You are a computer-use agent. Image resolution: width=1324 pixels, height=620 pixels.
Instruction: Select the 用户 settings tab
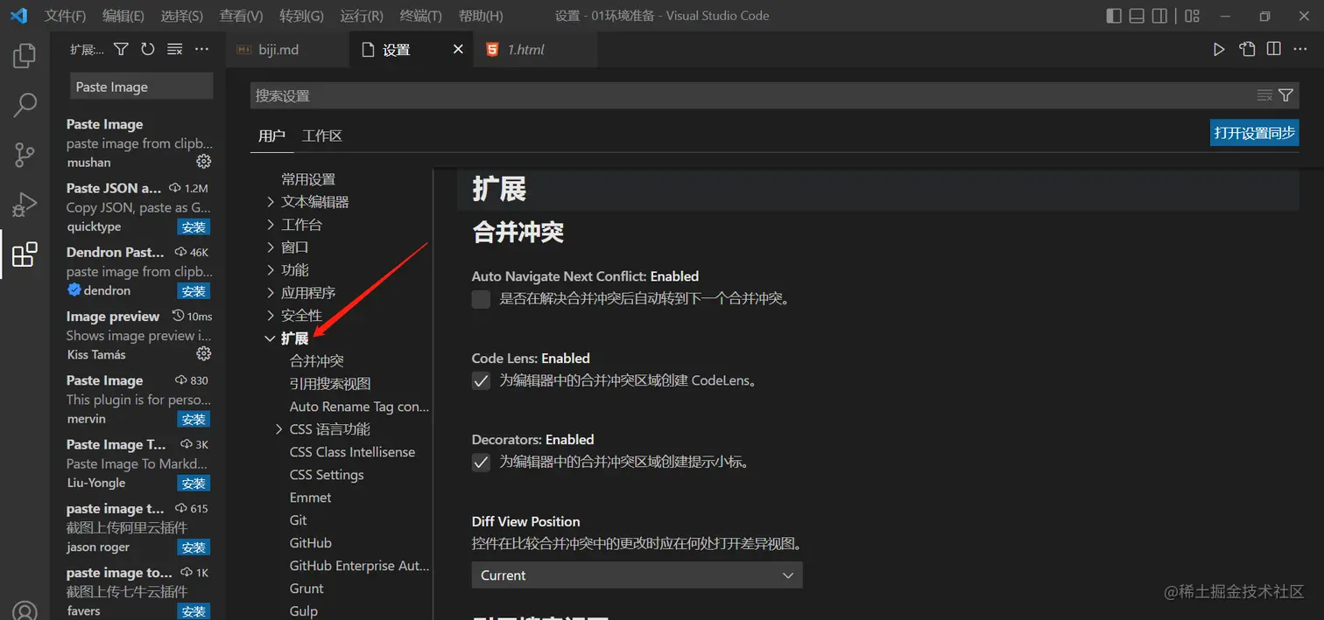click(271, 136)
